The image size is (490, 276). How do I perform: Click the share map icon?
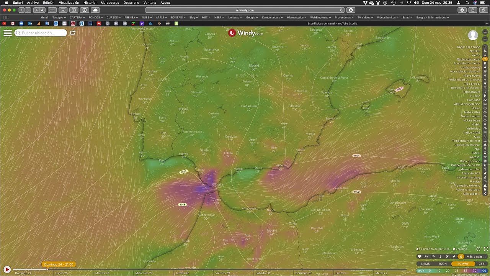pos(73,33)
